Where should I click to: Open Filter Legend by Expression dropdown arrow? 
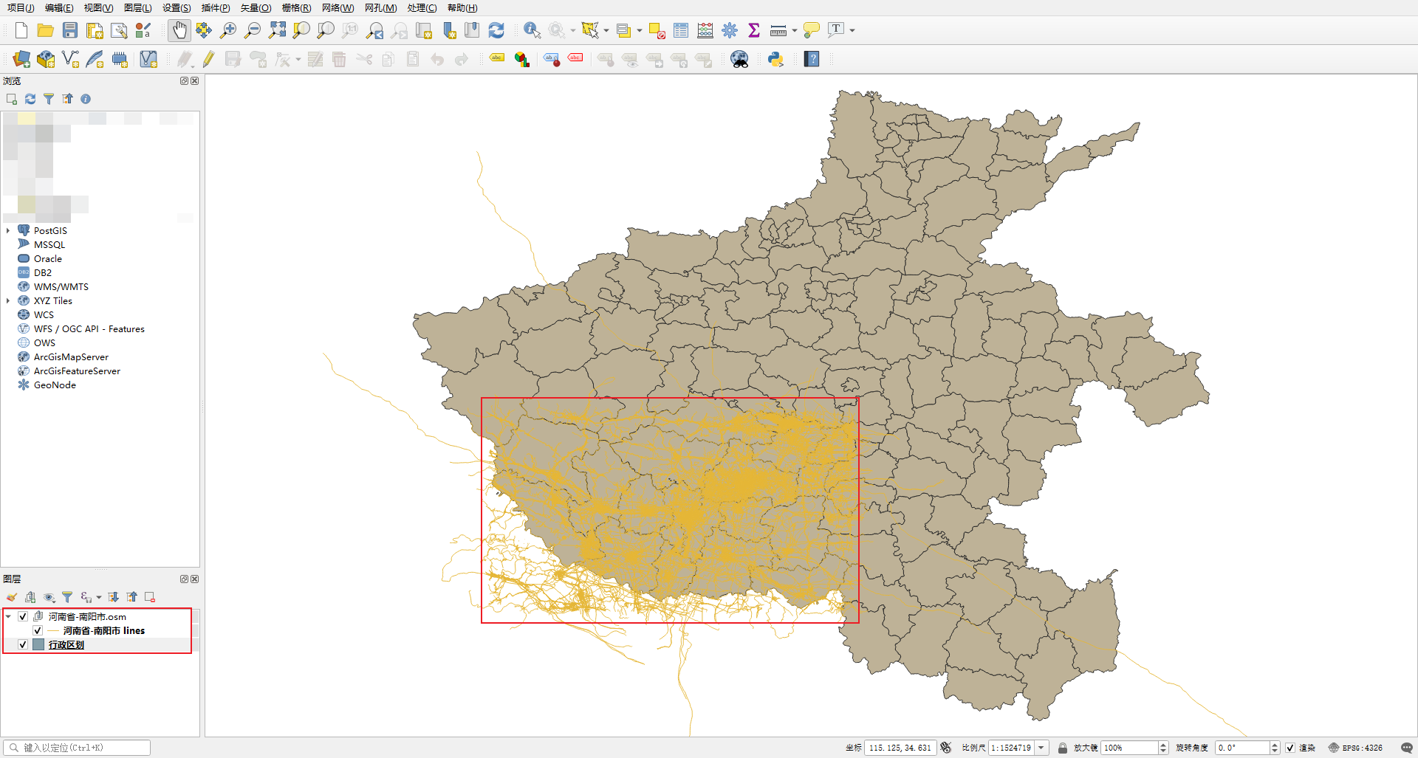[x=99, y=597]
